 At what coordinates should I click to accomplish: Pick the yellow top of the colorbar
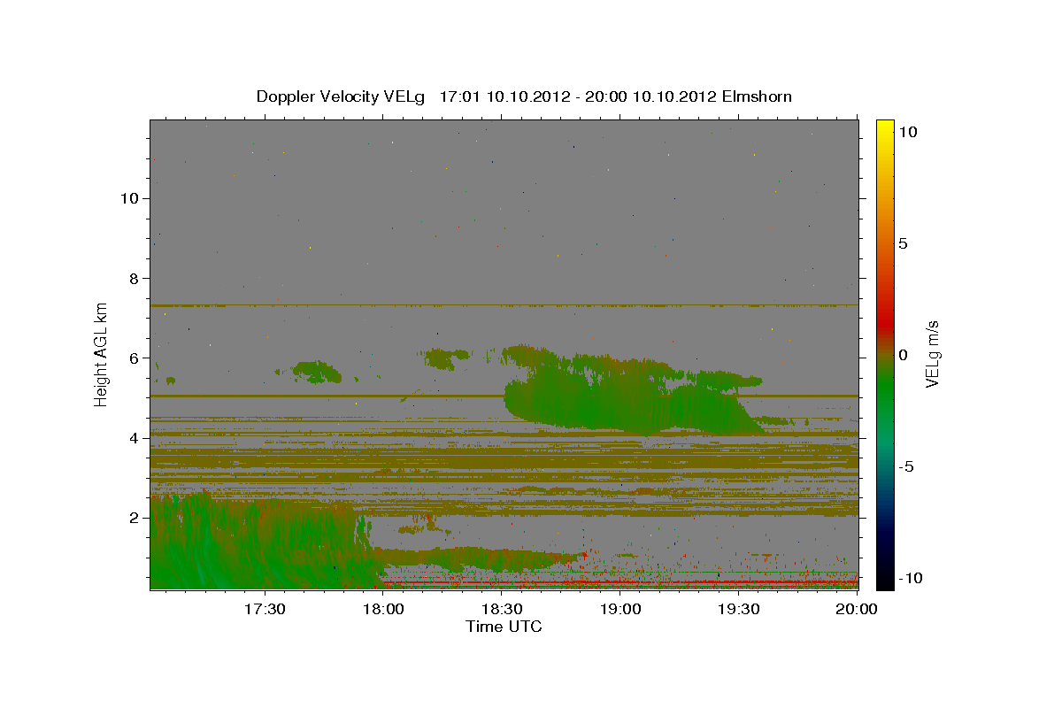point(884,126)
